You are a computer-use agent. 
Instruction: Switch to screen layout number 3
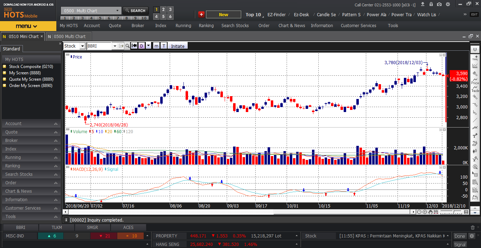click(170, 10)
